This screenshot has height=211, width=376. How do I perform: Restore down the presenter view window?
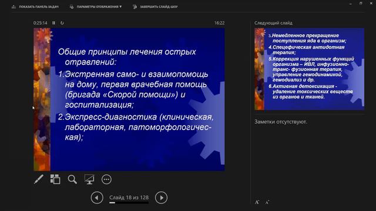tap(361, 4)
